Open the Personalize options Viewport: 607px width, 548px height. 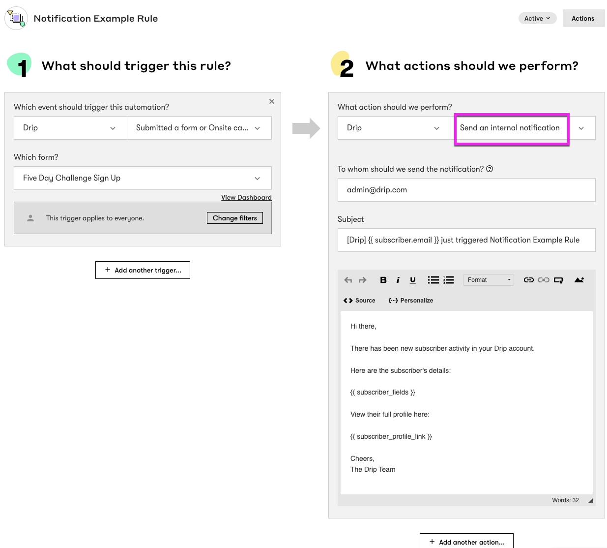point(411,301)
